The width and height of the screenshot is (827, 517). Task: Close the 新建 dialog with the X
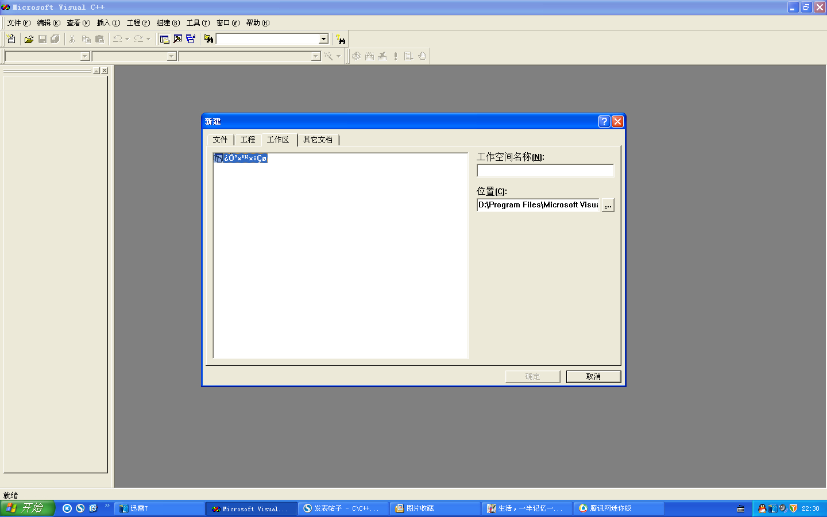[617, 121]
